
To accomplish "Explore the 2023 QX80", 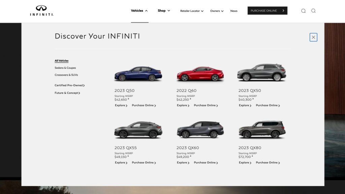I will 245,163.
